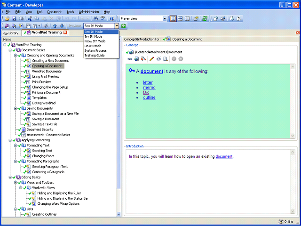Click the properties pane icon beside layout buttons
This screenshot has height=226, width=301.
(196, 19)
